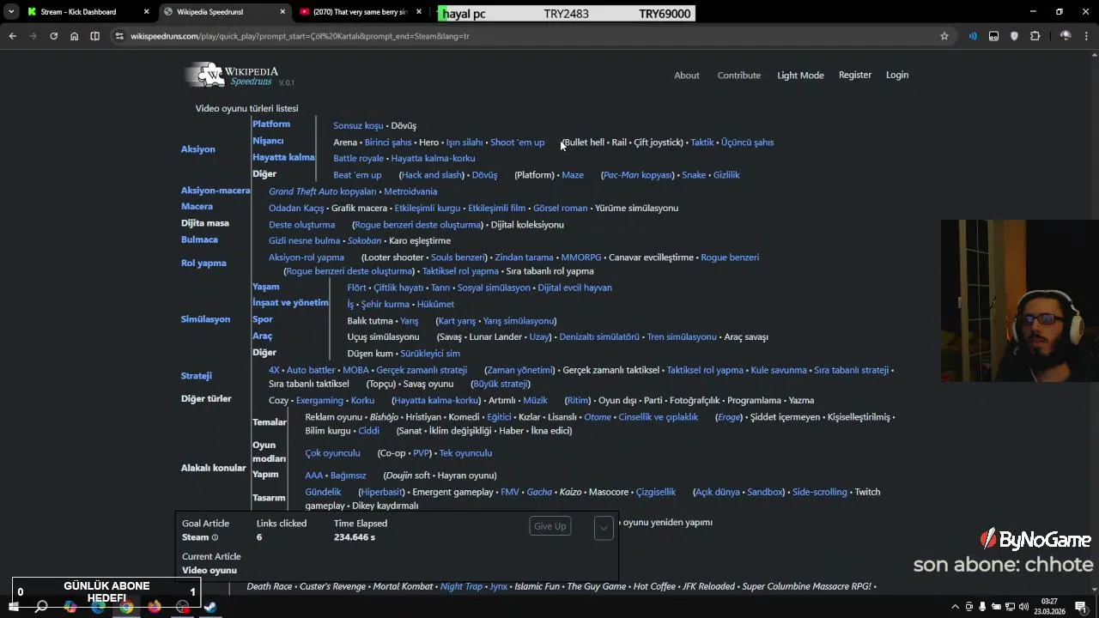Open the Battle royale link

(x=359, y=158)
